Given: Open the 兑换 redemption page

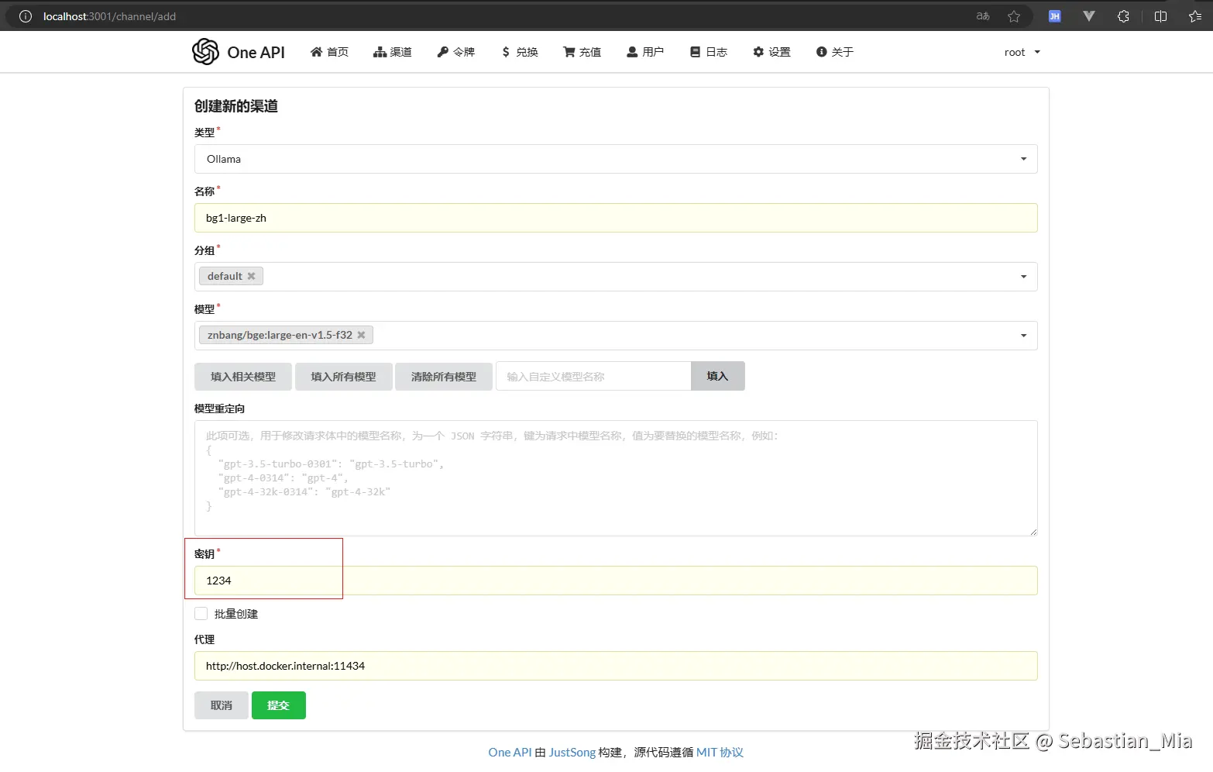Looking at the screenshot, I should [520, 52].
